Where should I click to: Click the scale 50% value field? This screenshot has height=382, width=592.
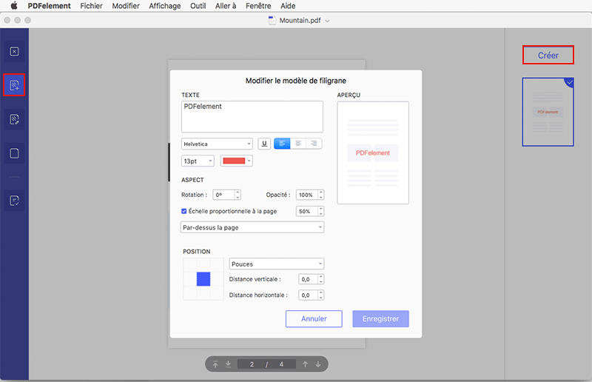(307, 211)
